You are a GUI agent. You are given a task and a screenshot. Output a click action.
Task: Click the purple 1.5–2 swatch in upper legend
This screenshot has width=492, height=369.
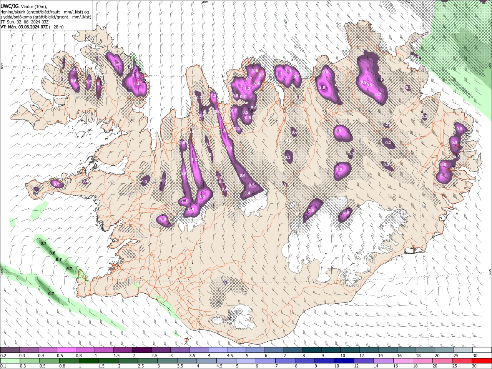(x=123, y=350)
